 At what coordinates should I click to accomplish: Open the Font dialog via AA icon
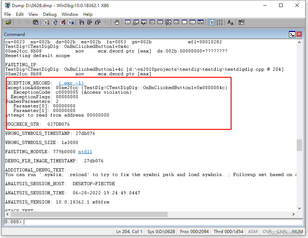coord(231,23)
